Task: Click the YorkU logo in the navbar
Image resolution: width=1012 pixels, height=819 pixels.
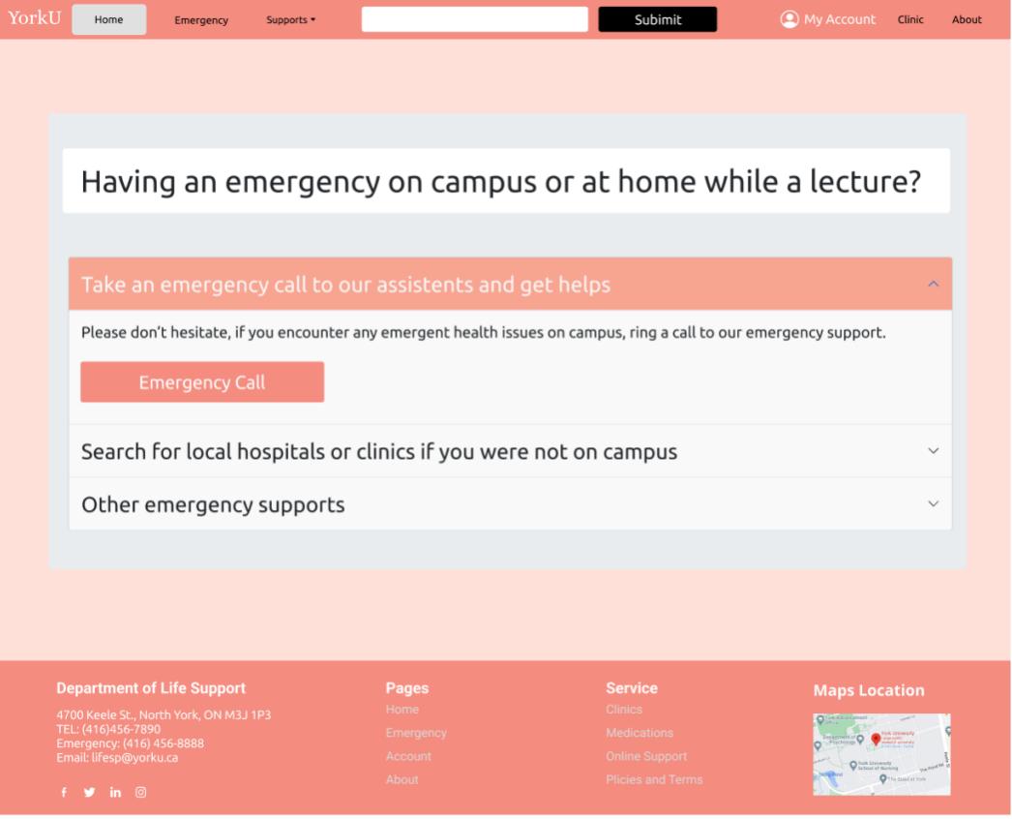Action: 34,17
